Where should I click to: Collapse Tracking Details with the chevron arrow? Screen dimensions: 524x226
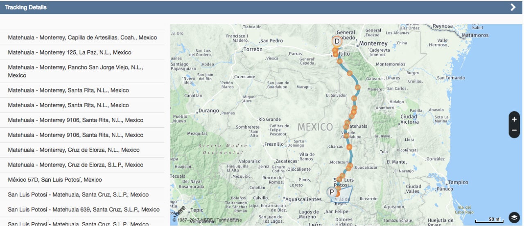(x=513, y=7)
